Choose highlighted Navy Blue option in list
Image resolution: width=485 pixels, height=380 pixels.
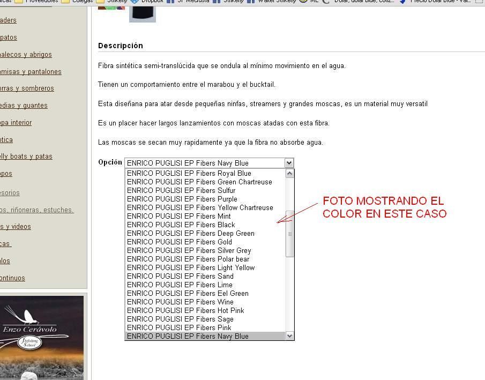tap(205, 336)
